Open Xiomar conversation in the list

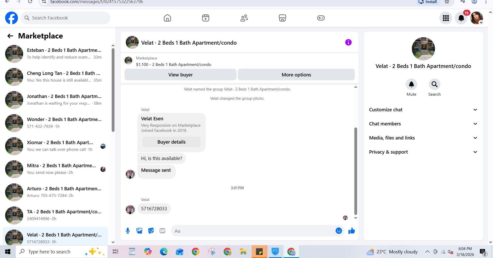point(55,146)
